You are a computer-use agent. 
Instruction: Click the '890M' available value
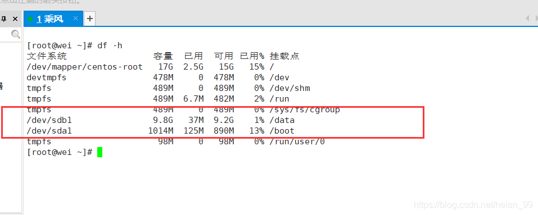pos(224,131)
